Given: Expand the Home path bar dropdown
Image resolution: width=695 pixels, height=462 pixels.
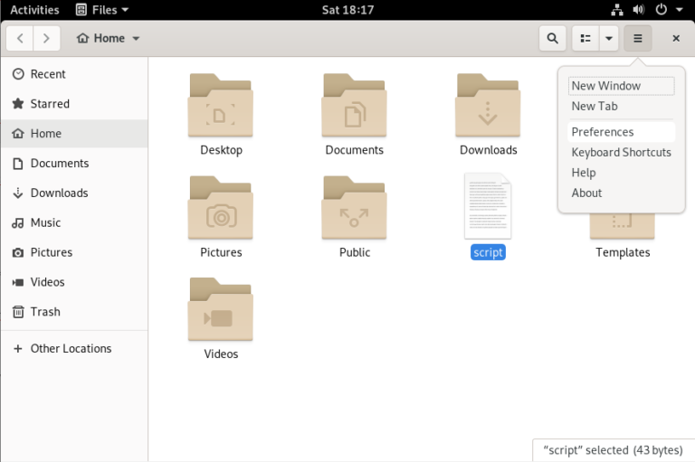Looking at the screenshot, I should (x=136, y=39).
